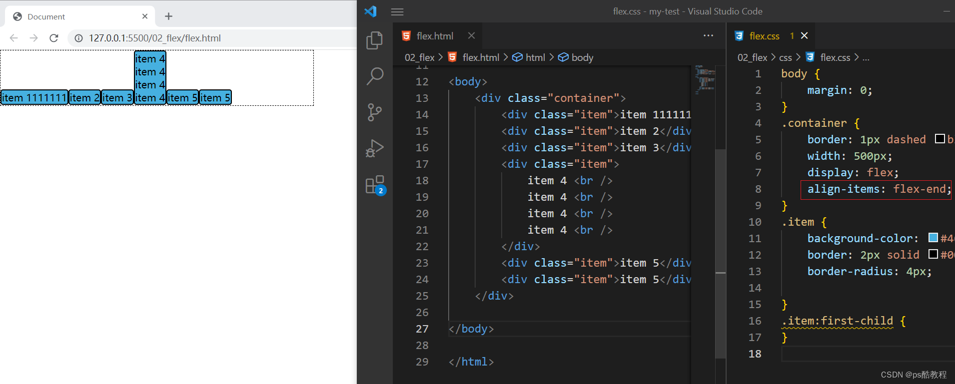This screenshot has height=384, width=955.
Task: Select the Document browser tab
Action: (x=80, y=16)
